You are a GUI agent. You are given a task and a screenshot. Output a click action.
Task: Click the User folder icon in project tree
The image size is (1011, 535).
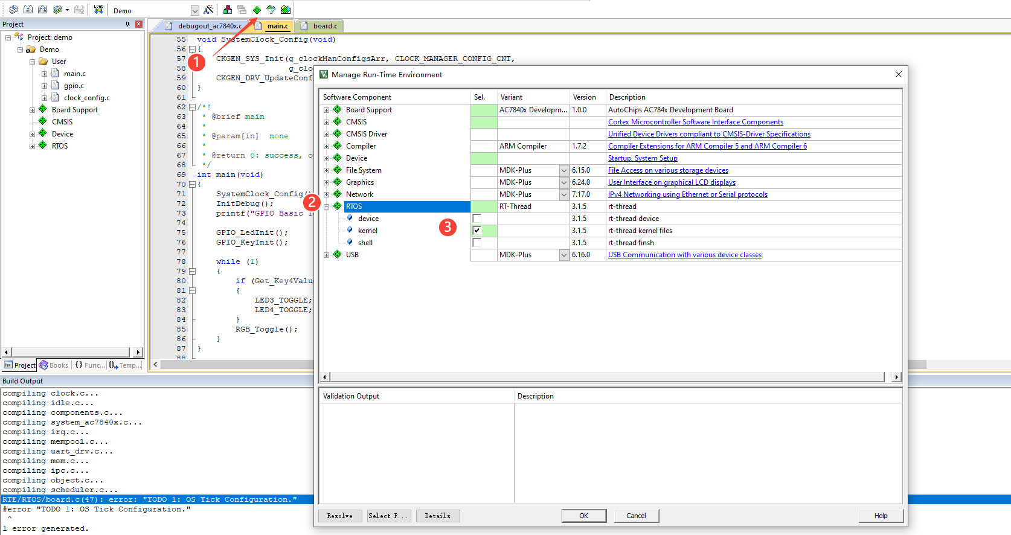pyautogui.click(x=43, y=62)
